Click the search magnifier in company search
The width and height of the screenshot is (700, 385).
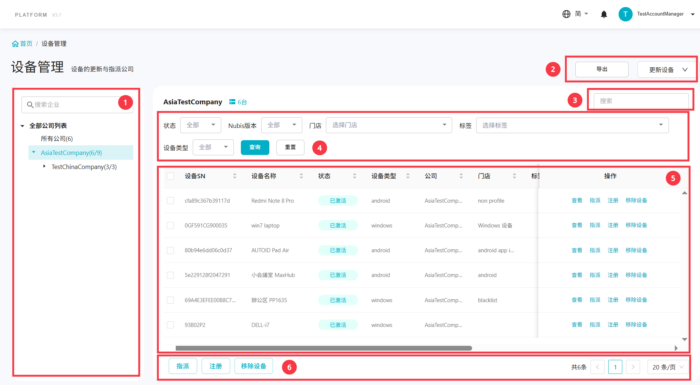(x=30, y=105)
